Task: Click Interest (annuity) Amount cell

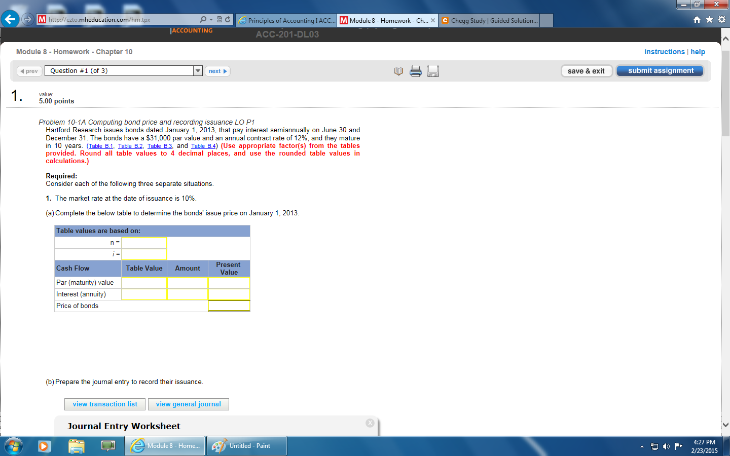Action: pos(188,294)
